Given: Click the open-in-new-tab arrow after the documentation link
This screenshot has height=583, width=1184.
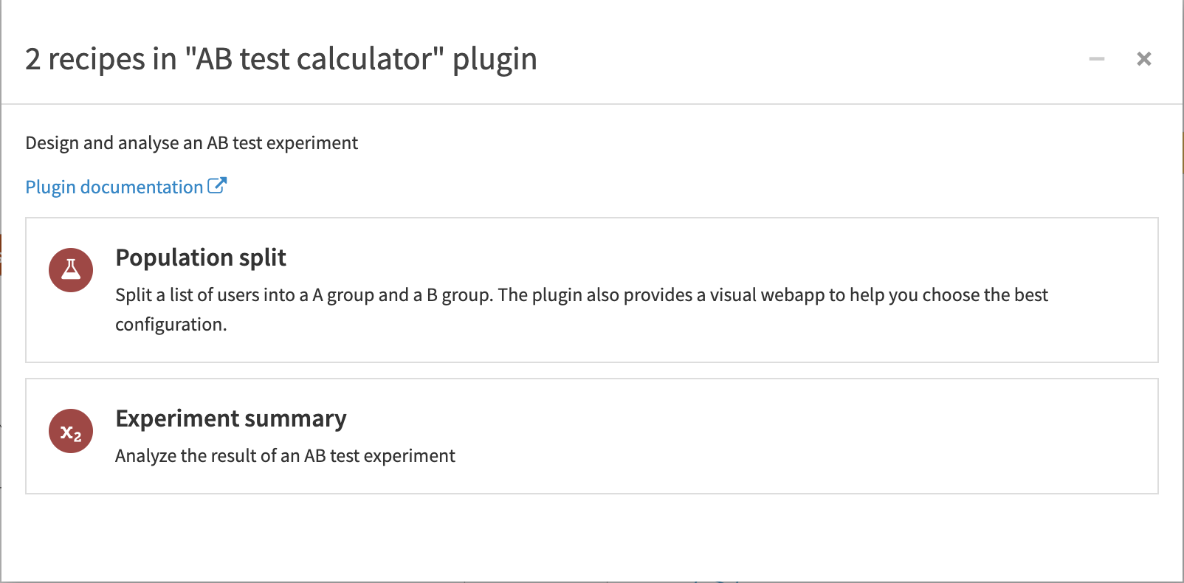Looking at the screenshot, I should [217, 185].
